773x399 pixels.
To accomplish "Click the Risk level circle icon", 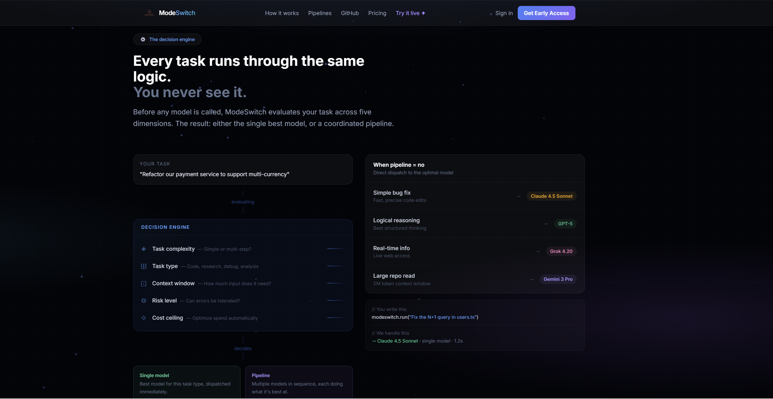I will click(144, 301).
